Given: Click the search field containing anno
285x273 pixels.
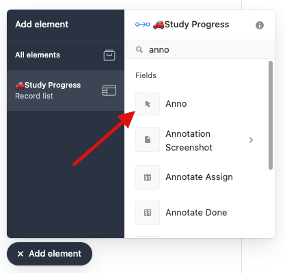Looking at the screenshot, I should coord(200,49).
